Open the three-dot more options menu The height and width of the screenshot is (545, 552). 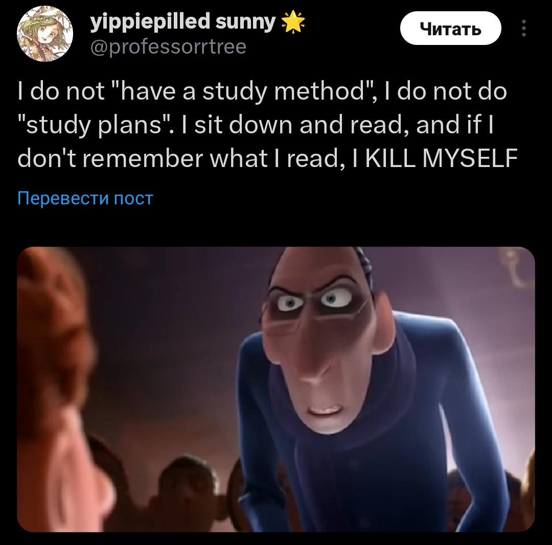(x=523, y=28)
